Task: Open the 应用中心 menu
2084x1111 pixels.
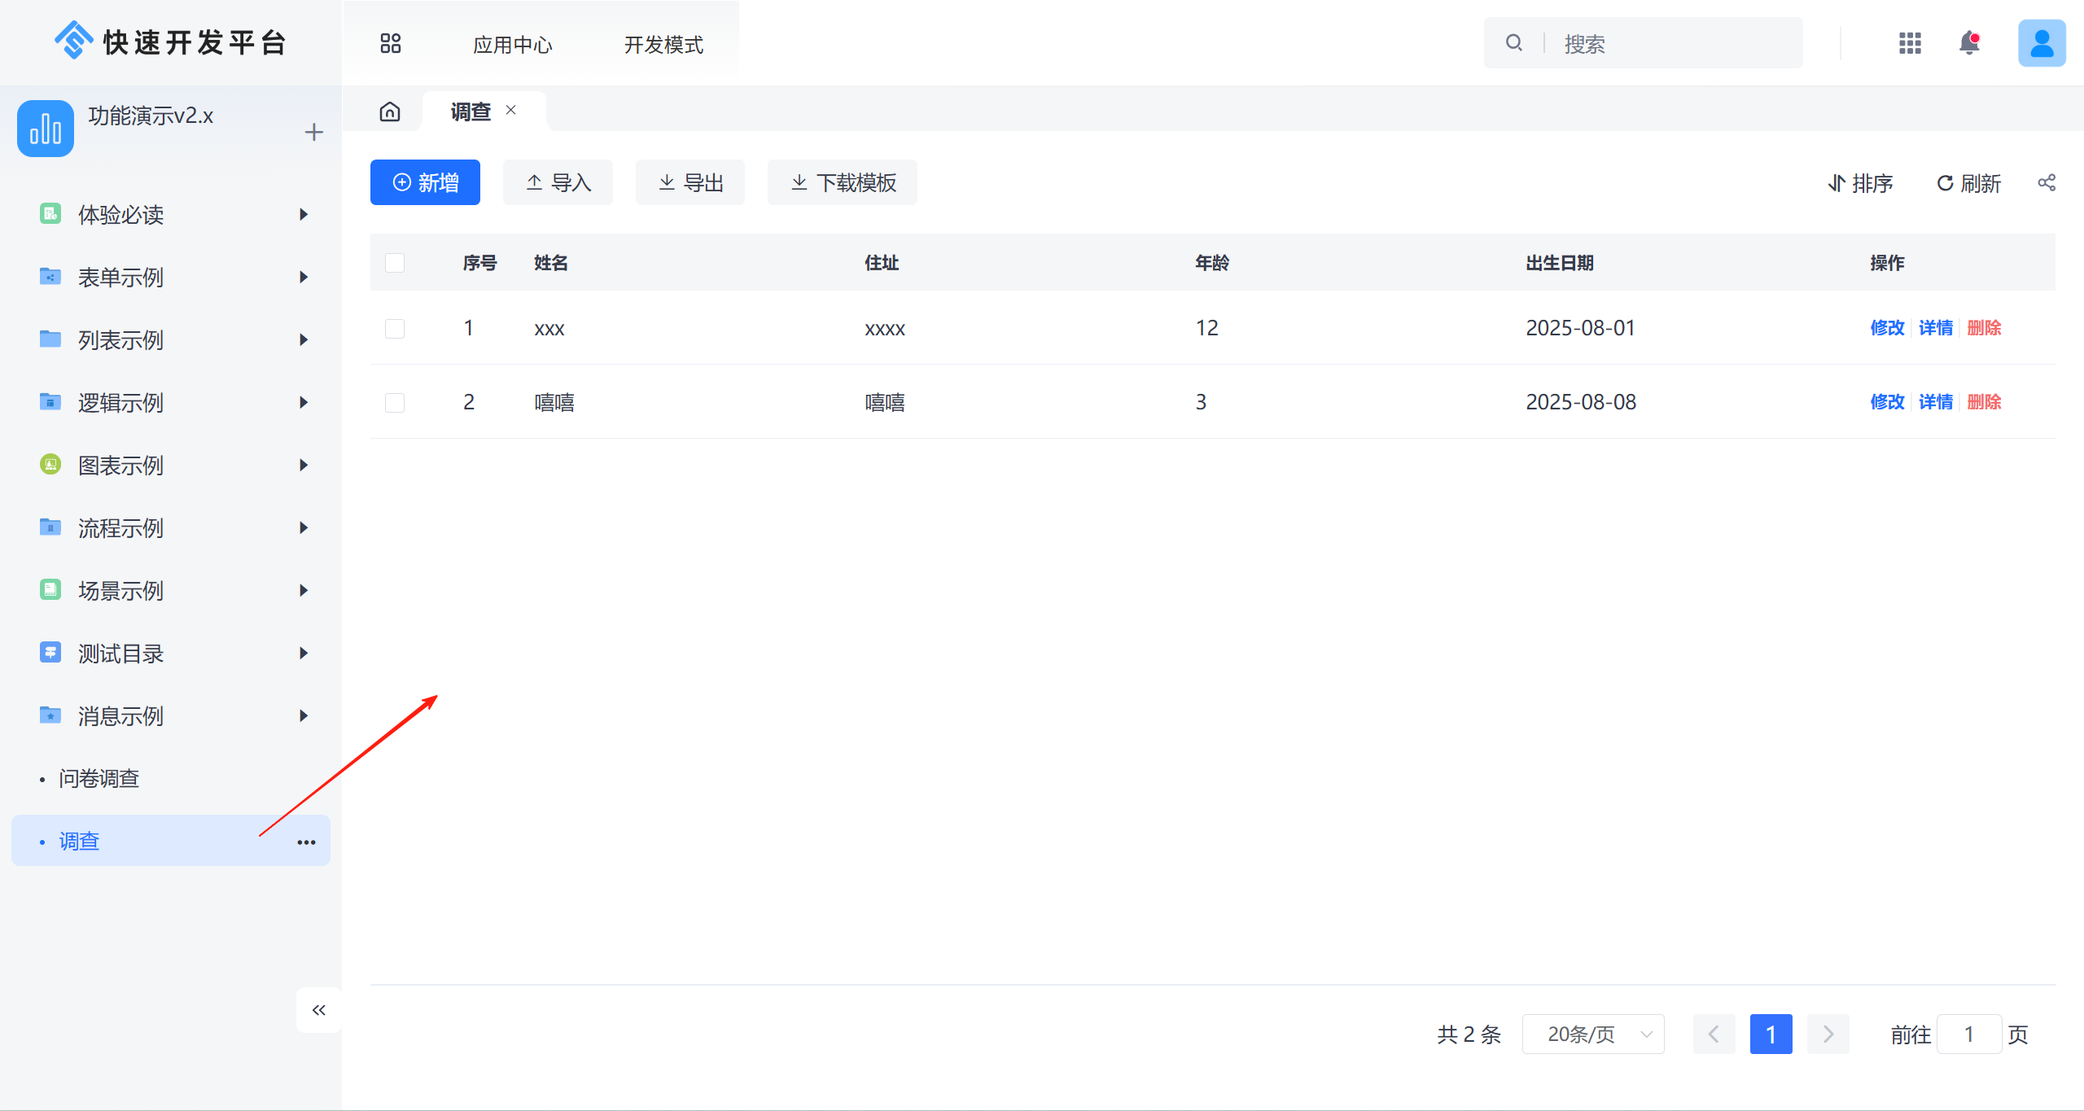Action: [513, 44]
